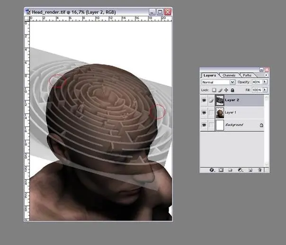Screen dimensions: 286x245
Task: Click the Lock all padlock icon
Action: coord(232,90)
